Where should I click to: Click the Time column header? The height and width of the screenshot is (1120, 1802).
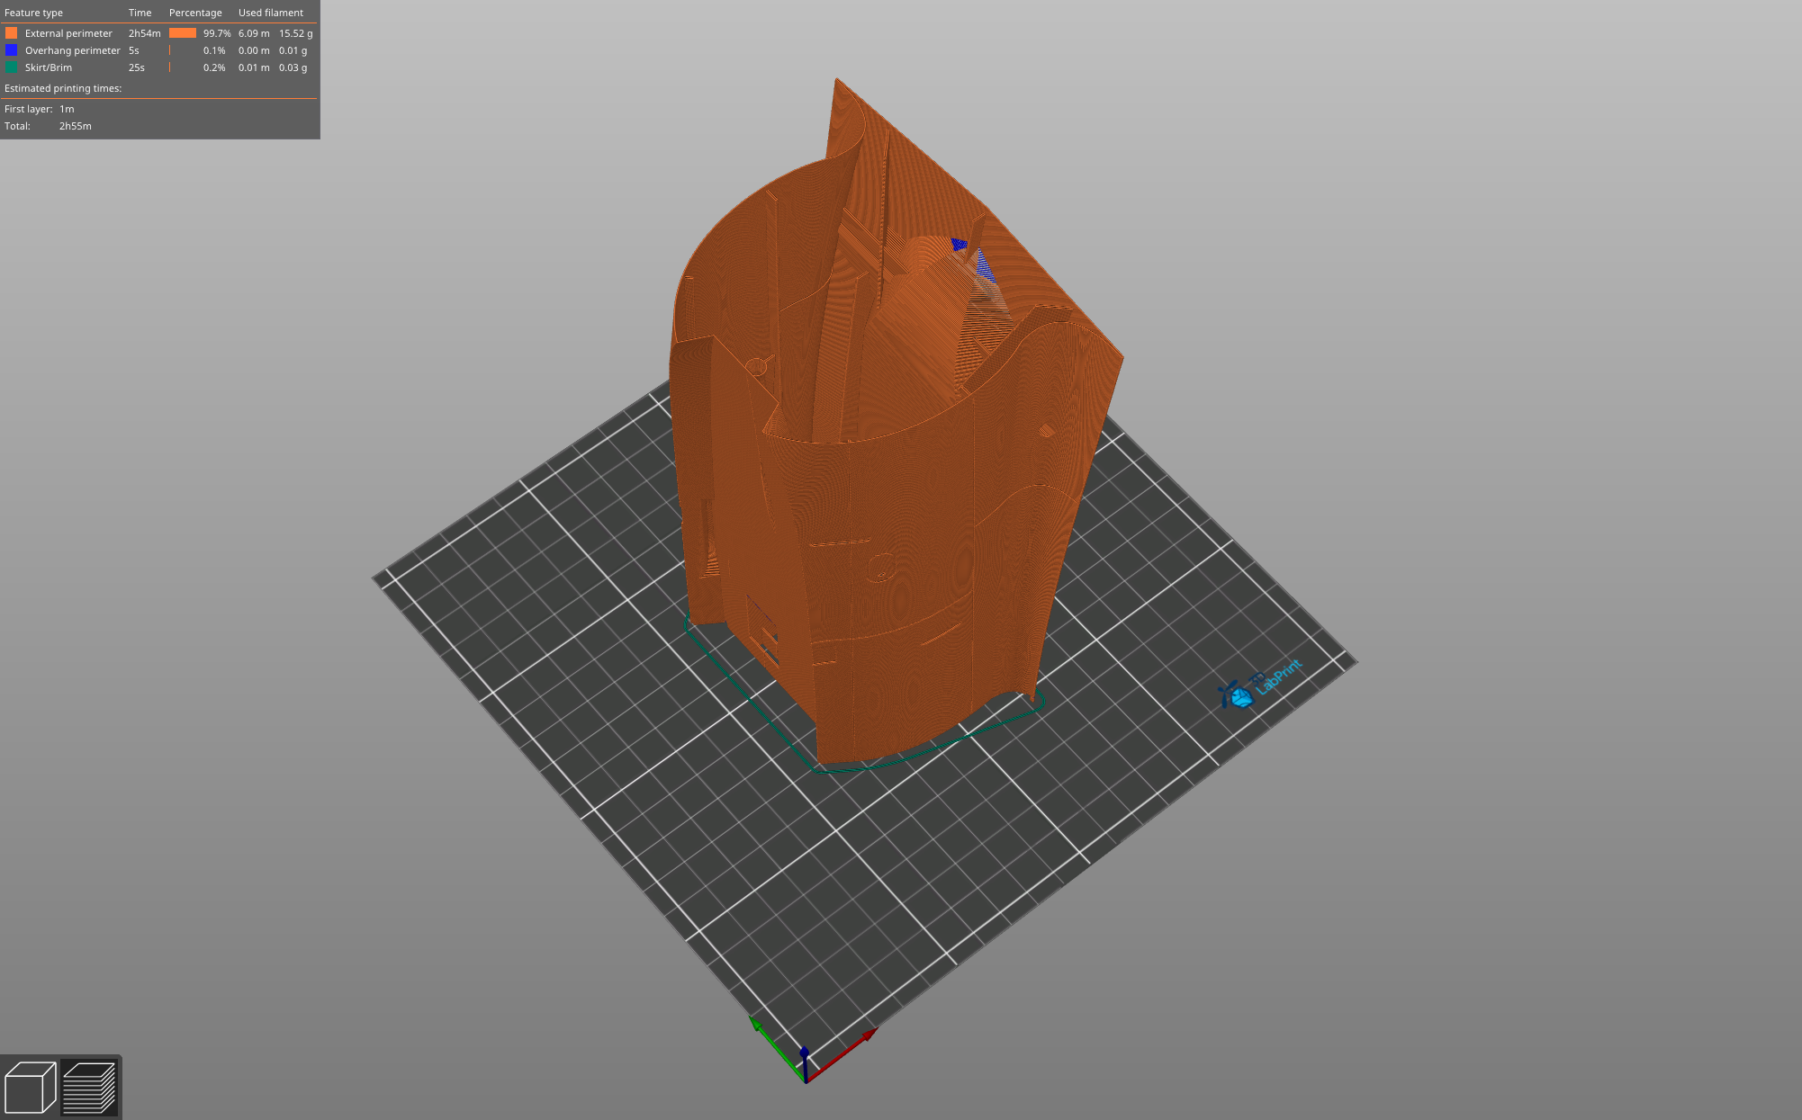[140, 13]
